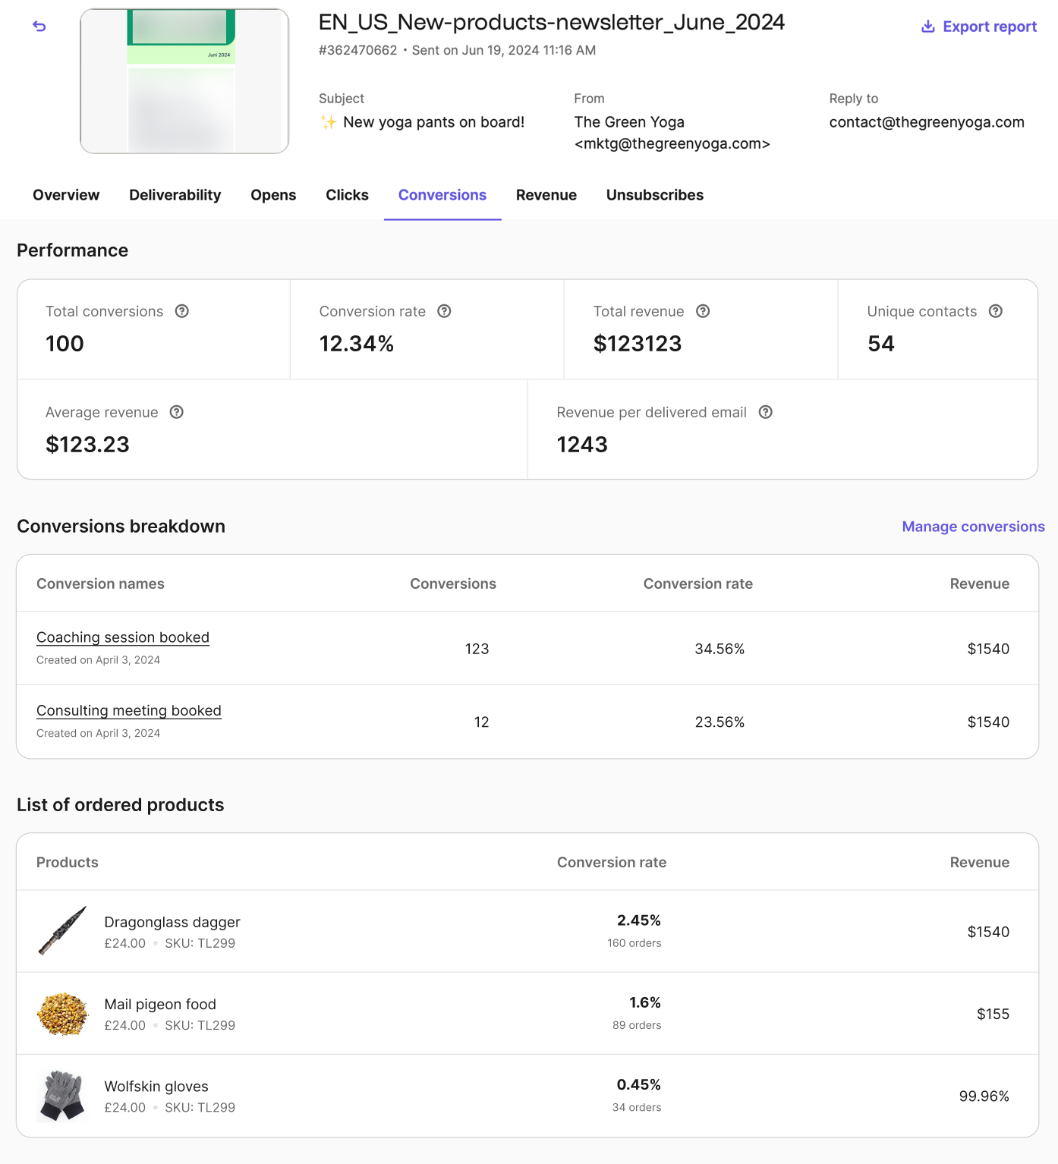This screenshot has height=1164, width=1058.
Task: Open the Coaching session booked conversion
Action: [x=123, y=637]
